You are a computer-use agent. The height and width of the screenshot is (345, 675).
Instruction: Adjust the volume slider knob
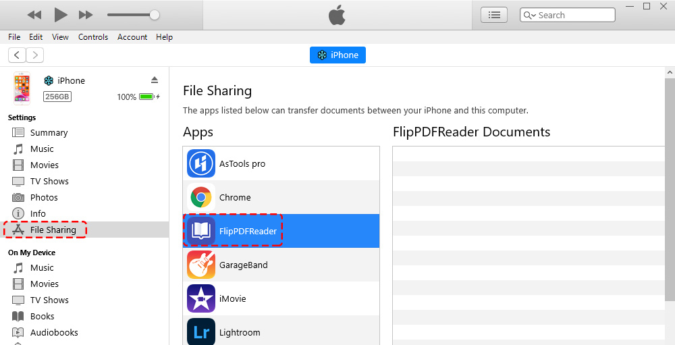tap(155, 15)
